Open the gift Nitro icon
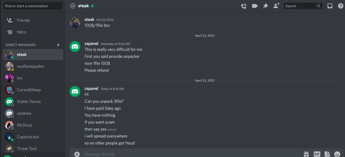Image resolution: width=345 pixels, height=157 pixels. [306, 154]
